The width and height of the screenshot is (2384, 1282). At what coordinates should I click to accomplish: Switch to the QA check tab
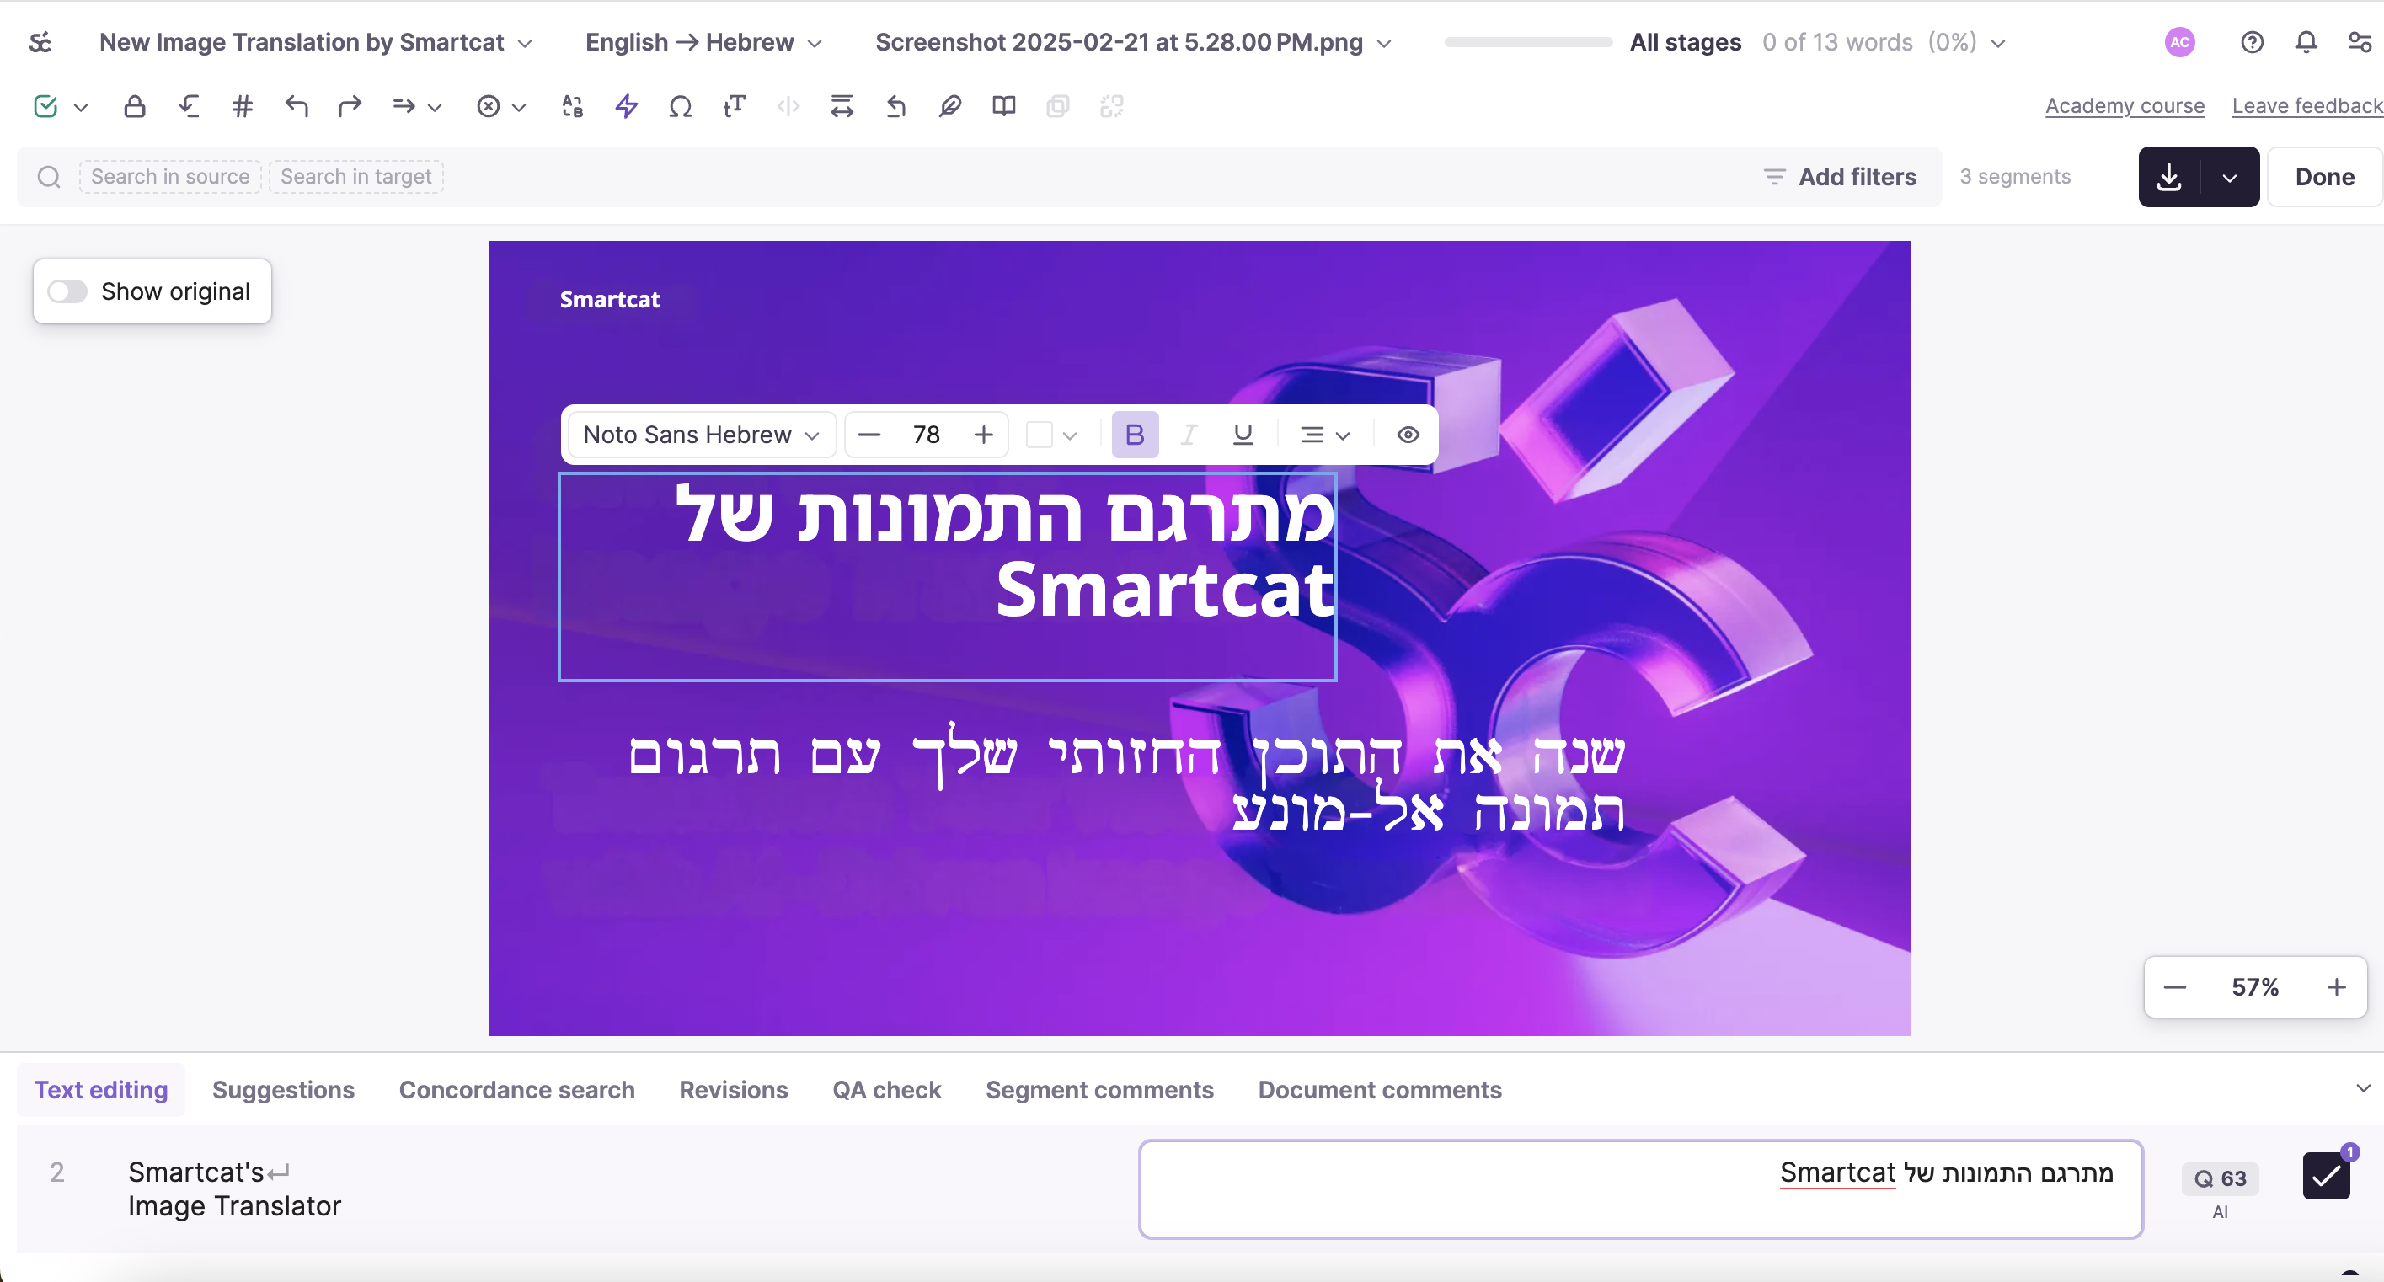[x=886, y=1091]
